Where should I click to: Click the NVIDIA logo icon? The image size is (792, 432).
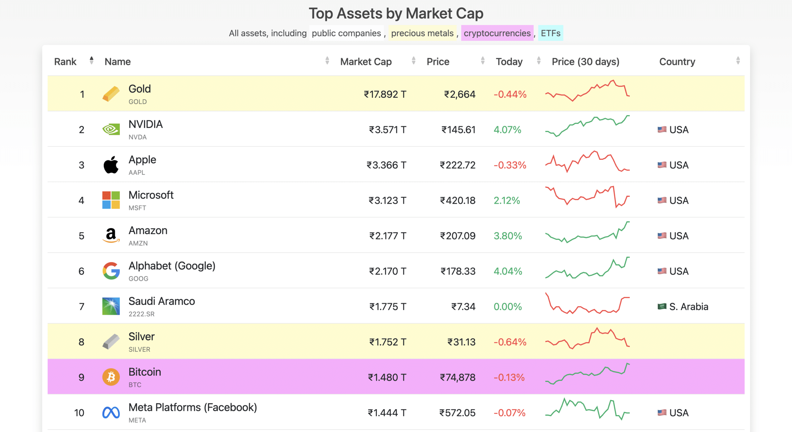point(111,129)
